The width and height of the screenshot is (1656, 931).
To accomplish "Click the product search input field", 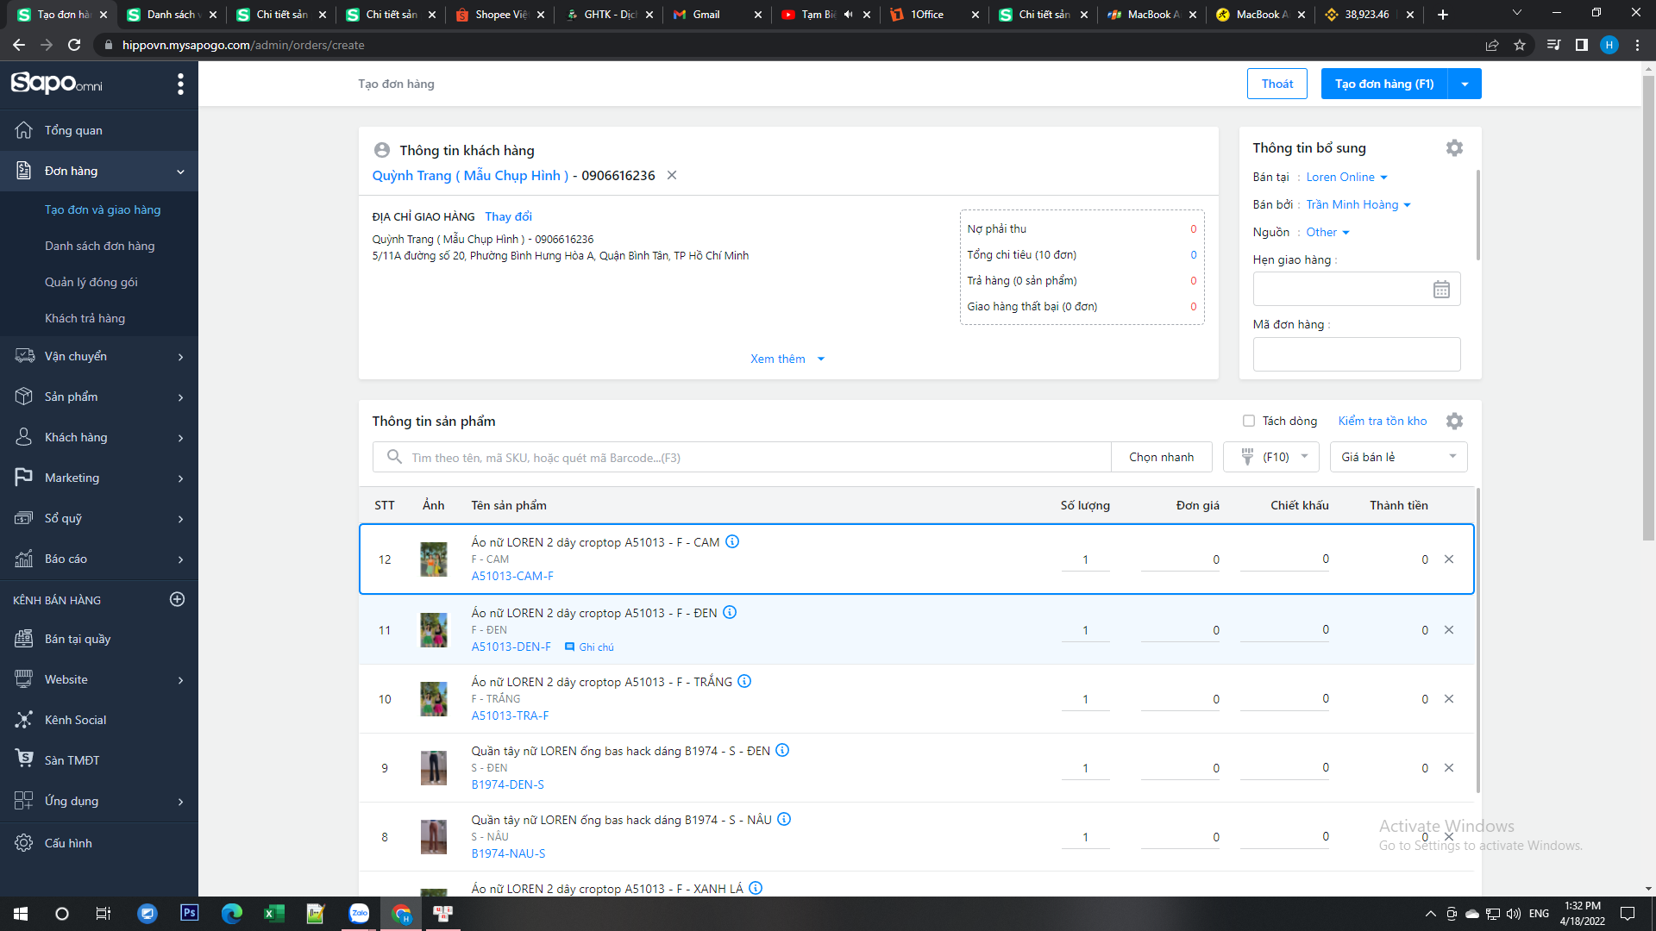I will [742, 458].
